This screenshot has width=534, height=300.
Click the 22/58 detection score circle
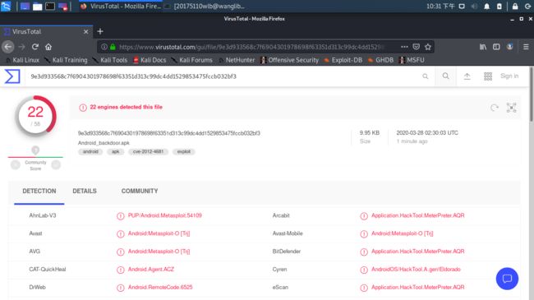(35, 116)
